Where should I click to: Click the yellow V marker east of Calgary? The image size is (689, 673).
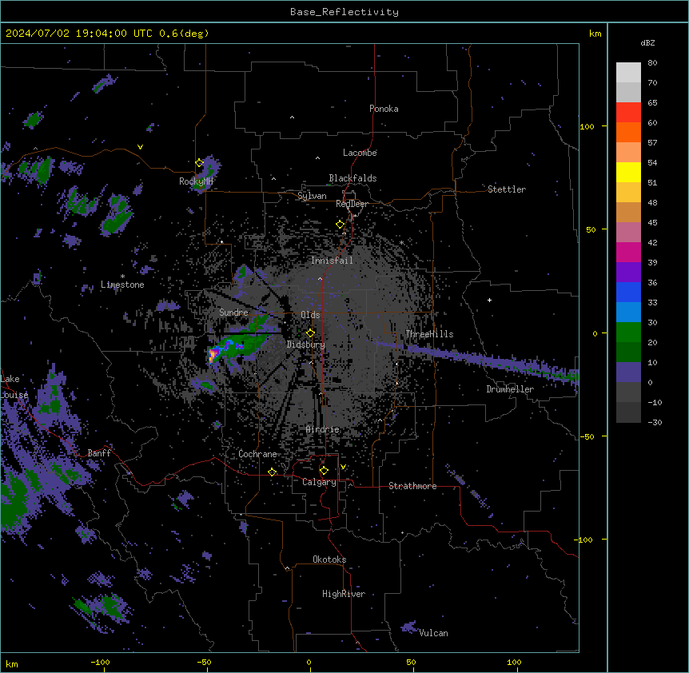(x=343, y=467)
